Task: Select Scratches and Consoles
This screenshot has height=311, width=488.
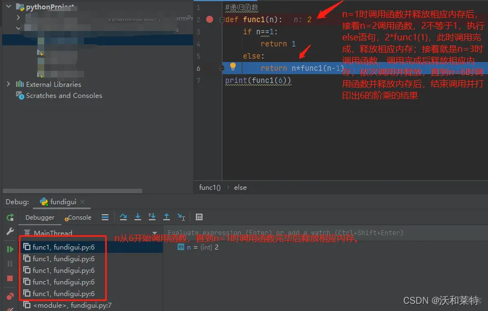Action: pos(59,95)
